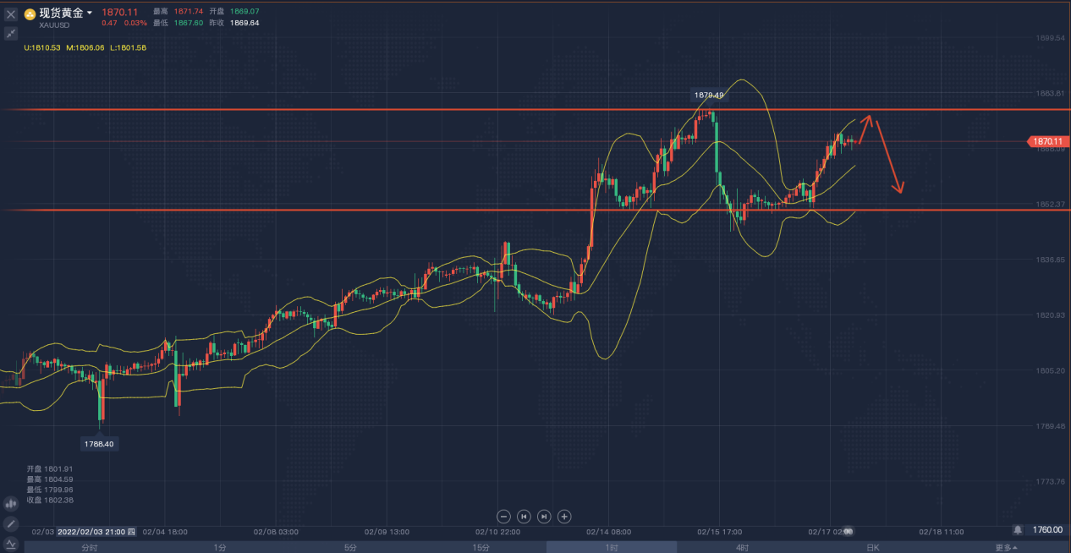Click the 02/15 17:00 time axis label
1071x553 pixels.
point(719,532)
